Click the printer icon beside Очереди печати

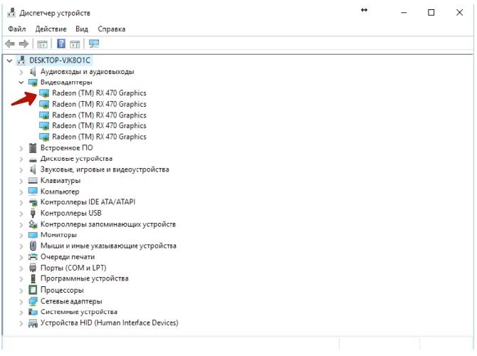[33, 257]
